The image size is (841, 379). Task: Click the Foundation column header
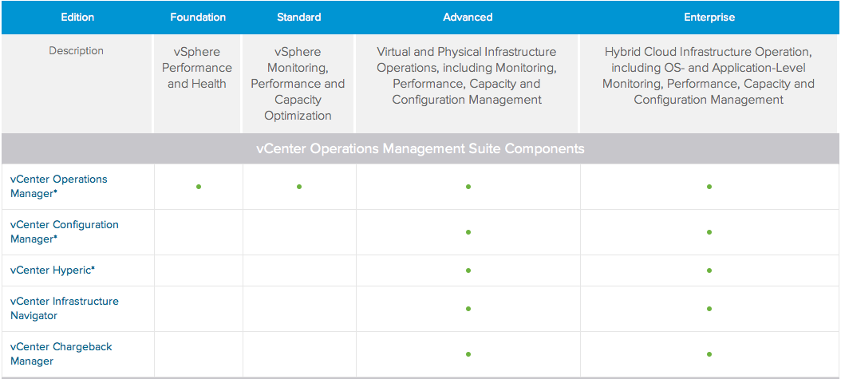[198, 17]
